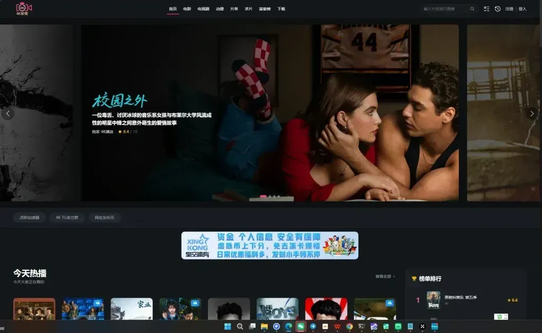This screenshot has width=542, height=333.
Task: Open the Notepad icon in the taskbar
Action: tap(410, 327)
